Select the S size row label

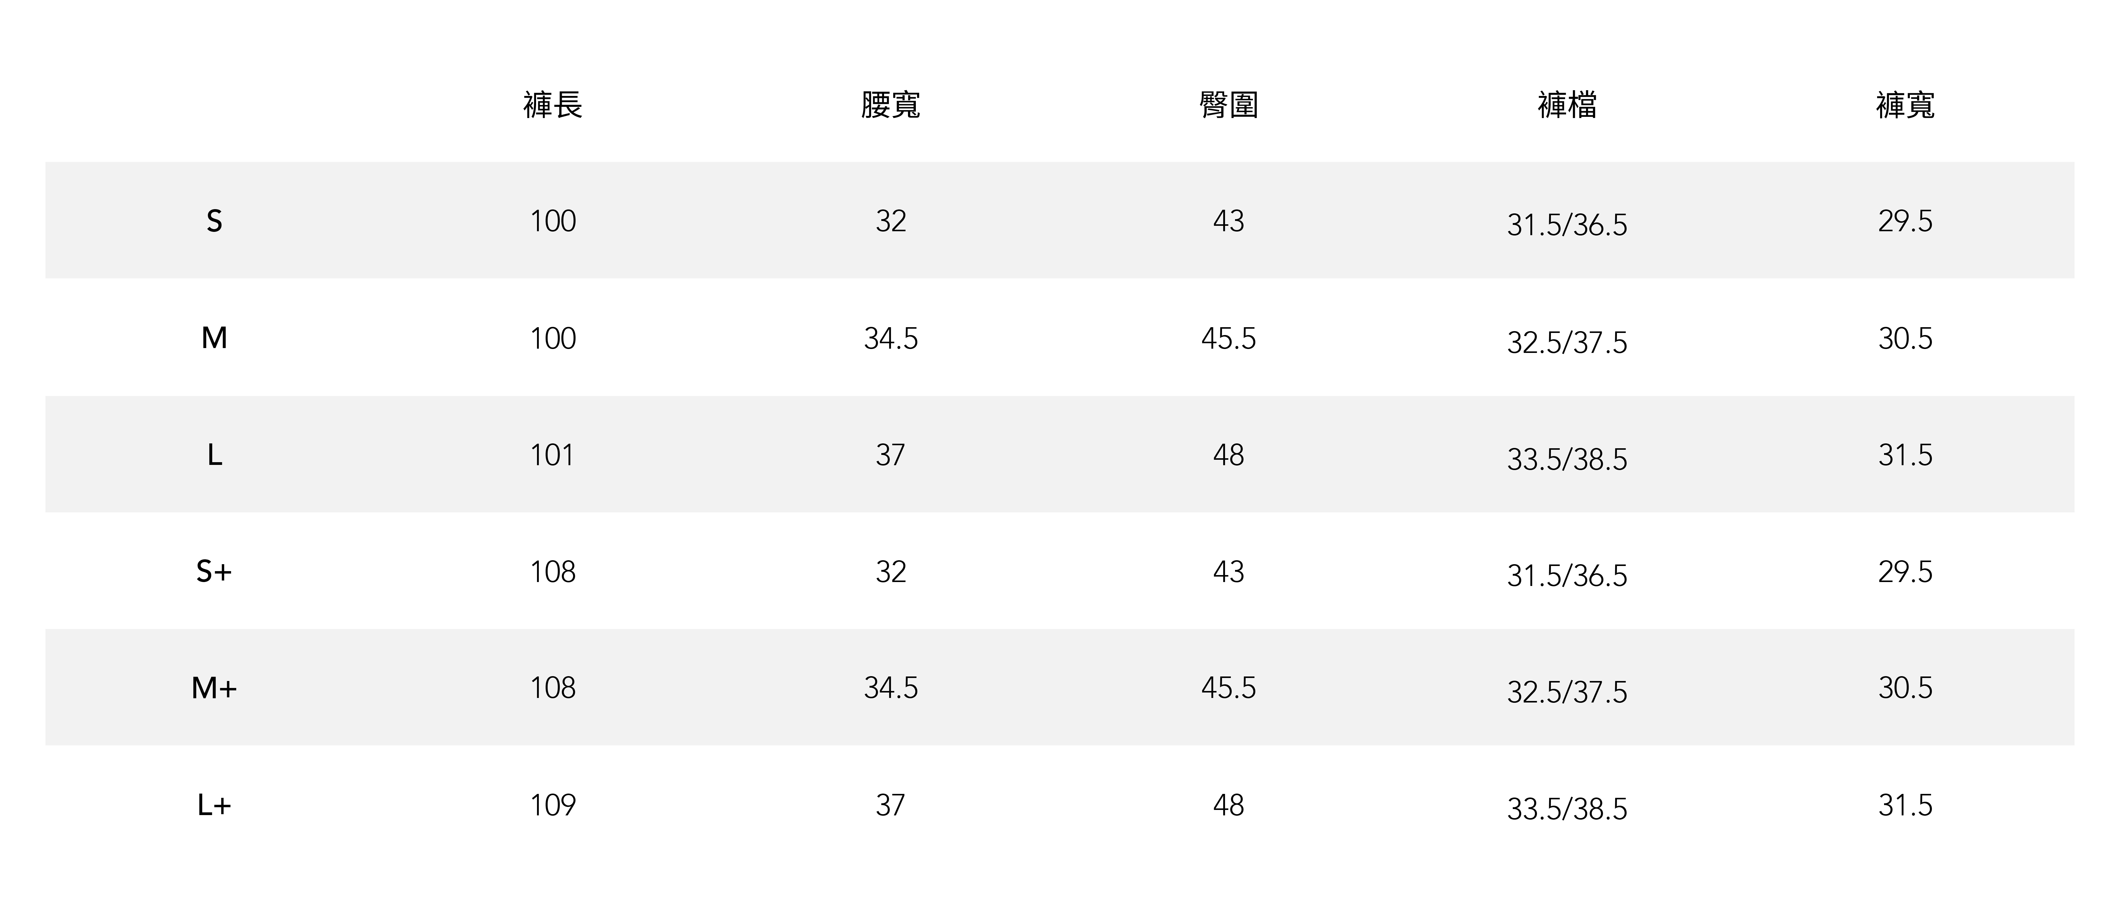coord(214,221)
